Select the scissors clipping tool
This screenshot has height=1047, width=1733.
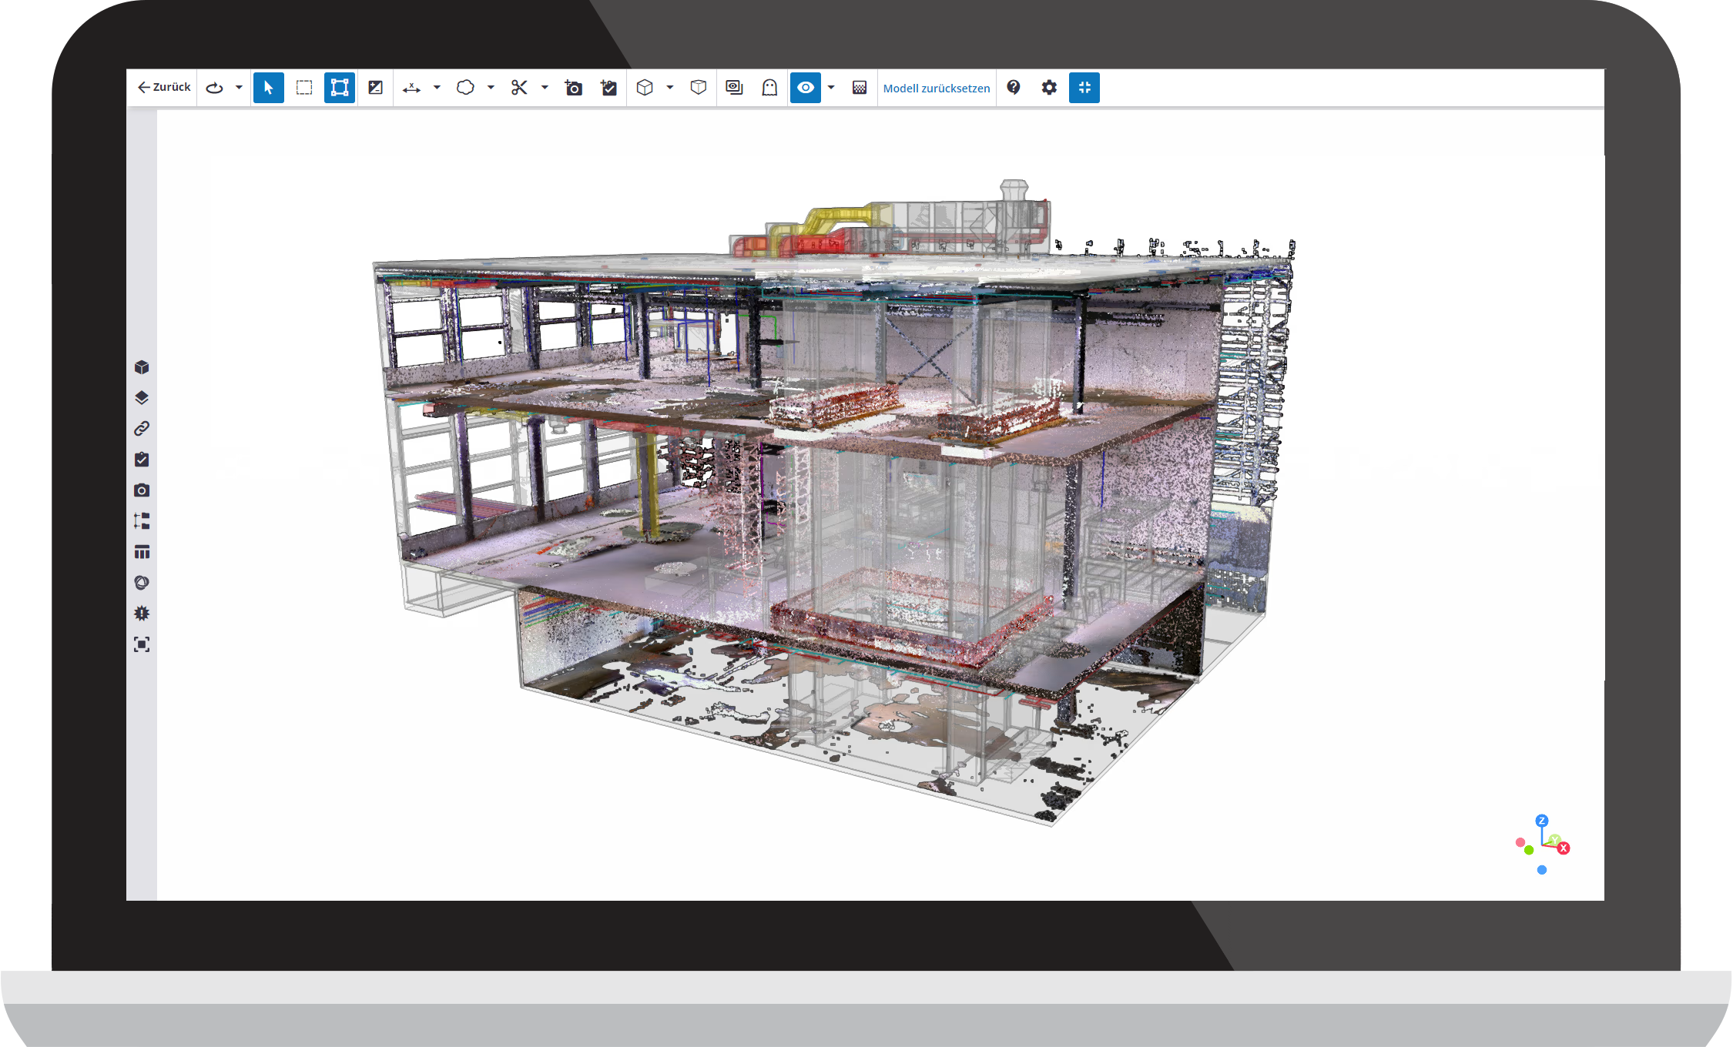coord(520,88)
